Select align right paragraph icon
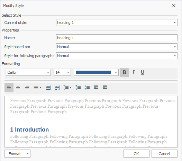Viewport: 182px width, 161px height. tap(27, 88)
